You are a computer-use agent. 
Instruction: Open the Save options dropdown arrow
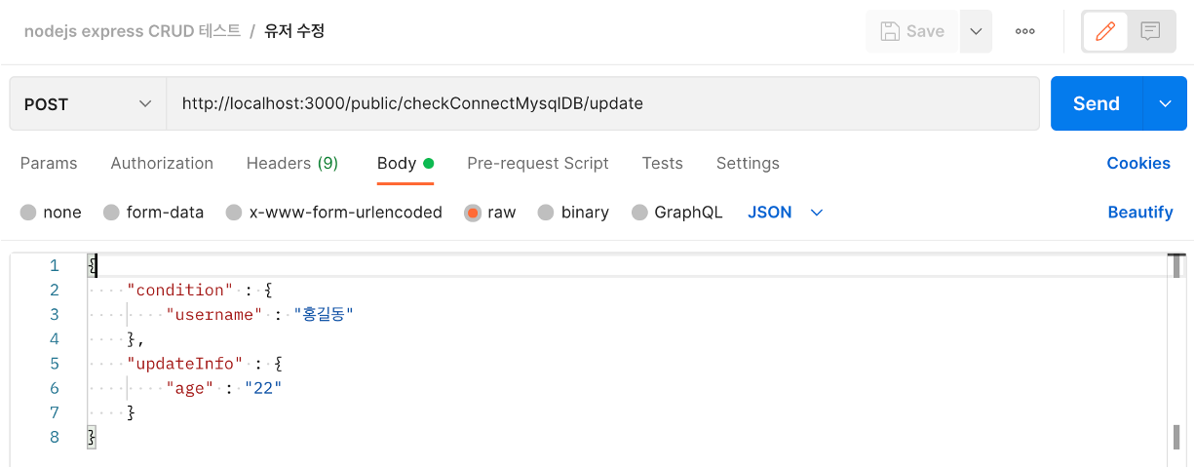976,31
